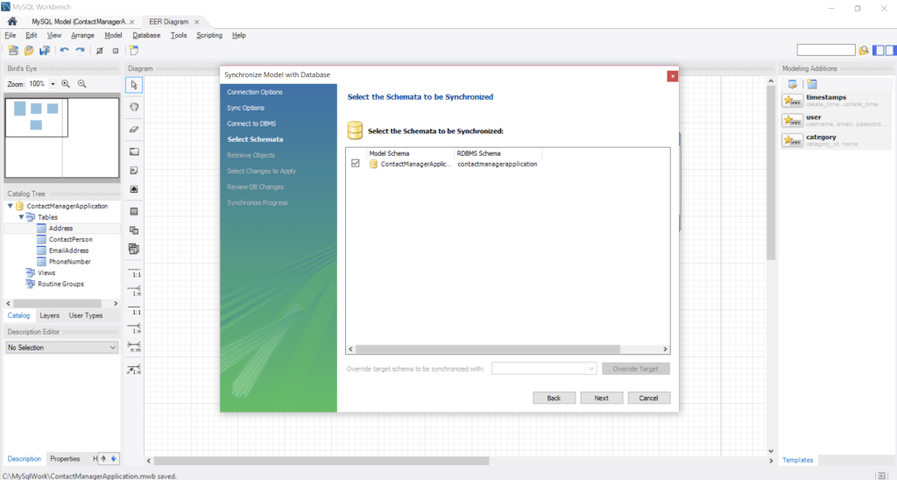Viewport: 897px width, 480px height.
Task: Toggle the sidebar panel layout icon at top right
Action: point(878,50)
